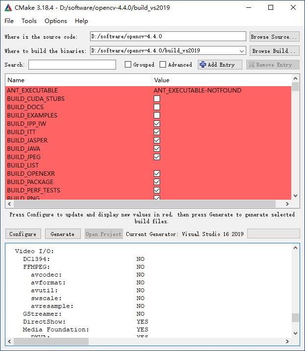Click the up arrow of entries list scrollbar

click(x=295, y=78)
